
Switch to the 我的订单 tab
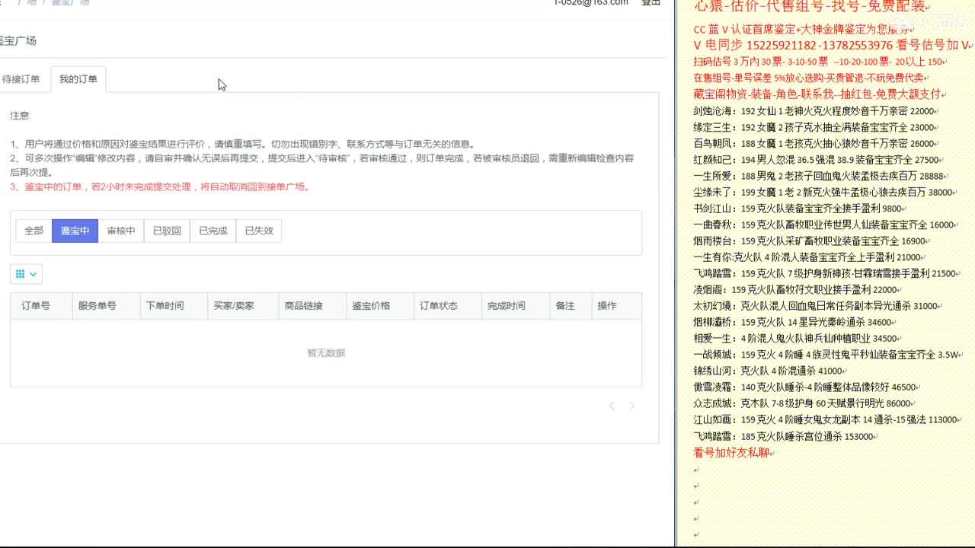77,78
